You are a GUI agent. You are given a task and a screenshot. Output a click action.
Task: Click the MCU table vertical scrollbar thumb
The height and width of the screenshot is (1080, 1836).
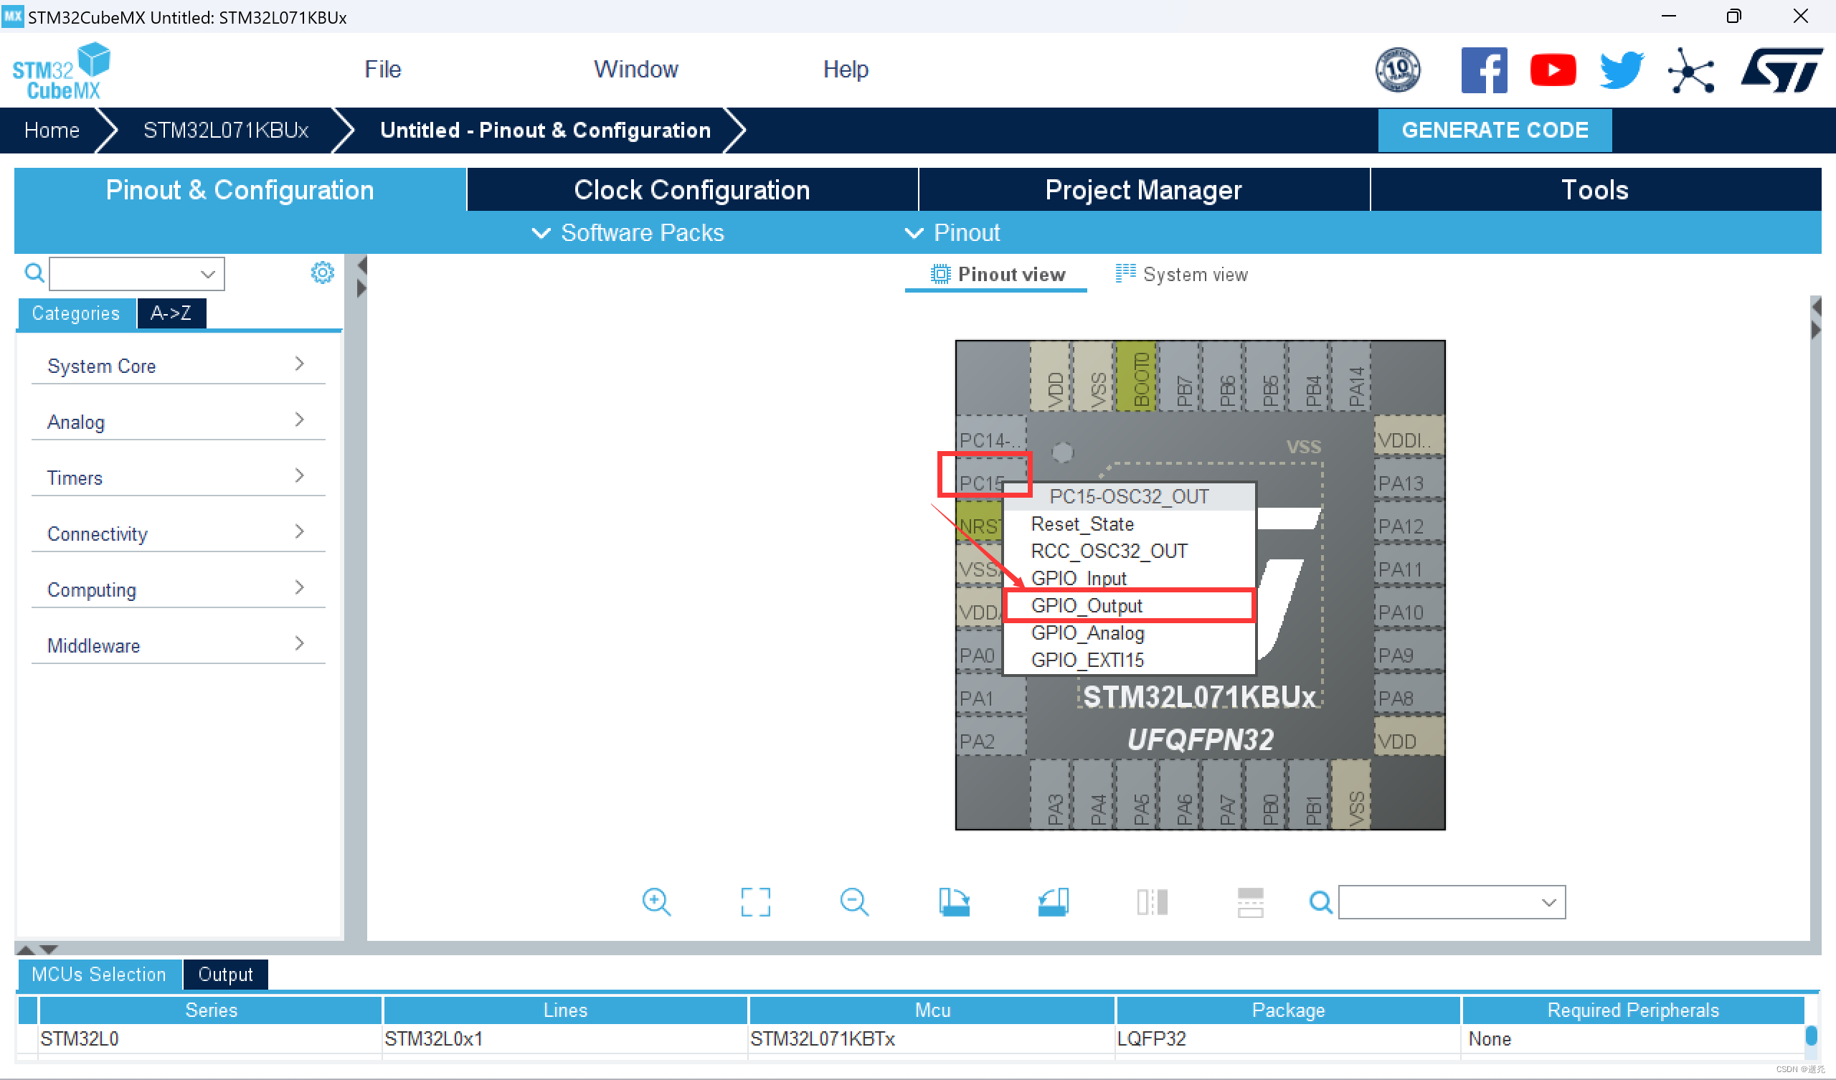[1810, 1035]
